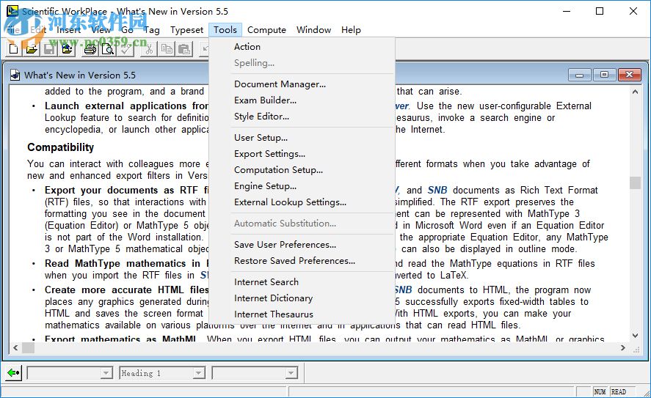651x398 pixels.
Task: Open the Insert menu
Action: click(68, 30)
